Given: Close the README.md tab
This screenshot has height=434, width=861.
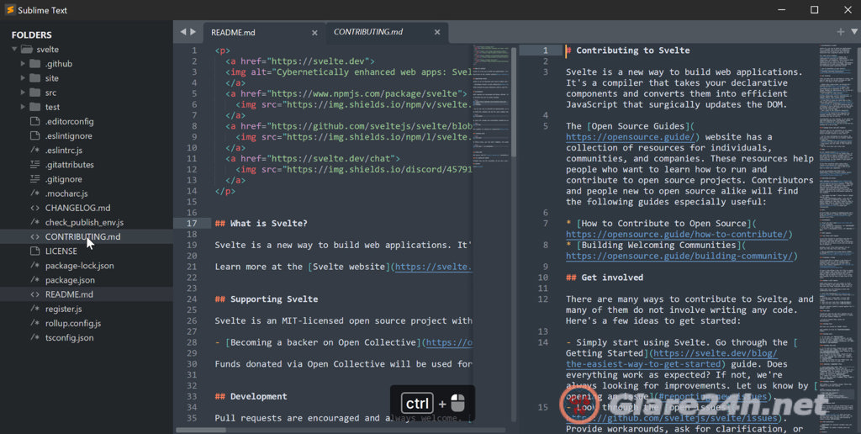Looking at the screenshot, I should point(314,33).
